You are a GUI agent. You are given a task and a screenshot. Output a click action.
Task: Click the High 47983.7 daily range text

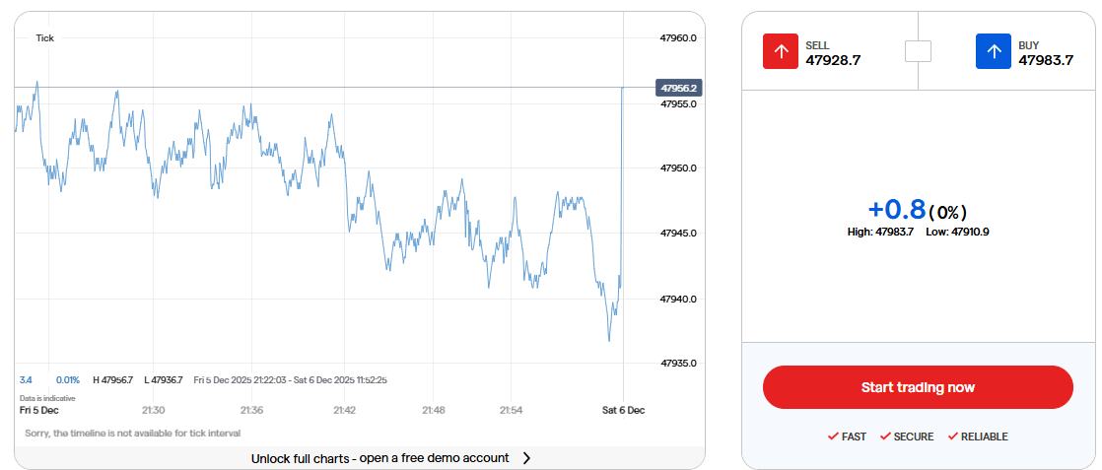click(880, 232)
